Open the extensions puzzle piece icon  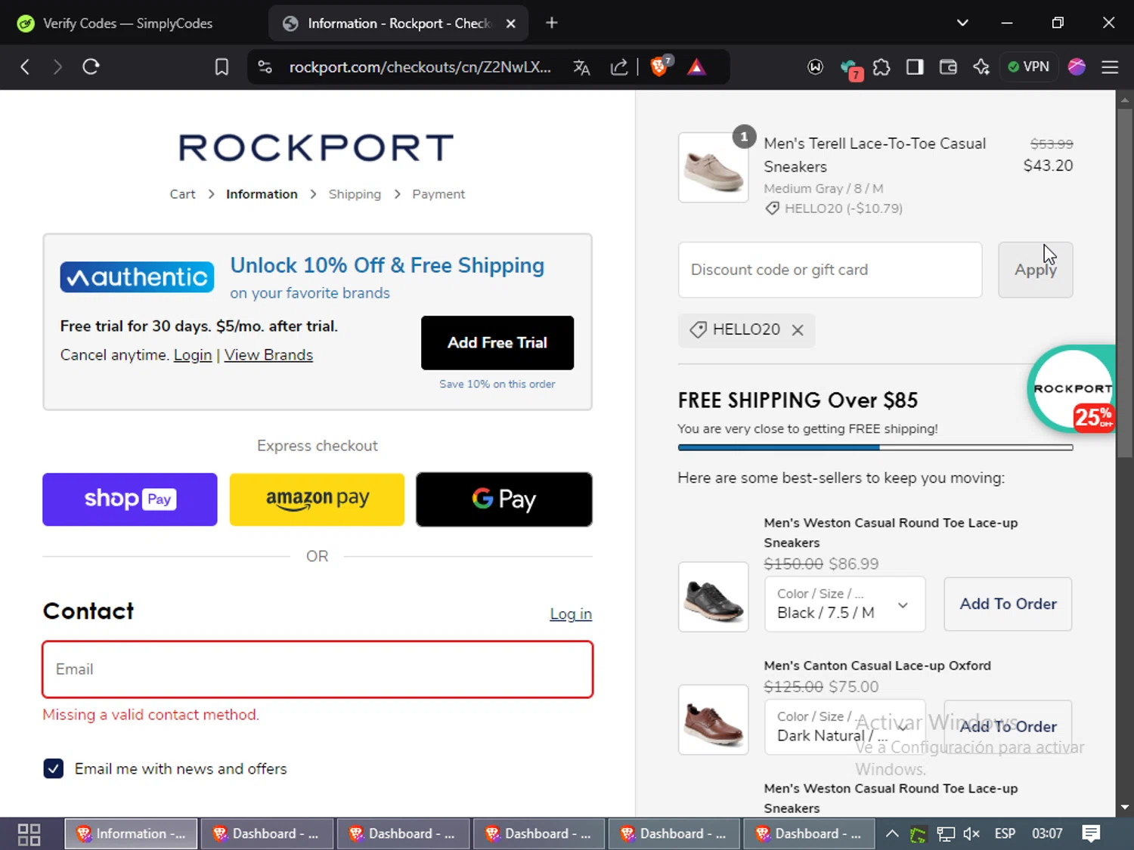coord(881,67)
